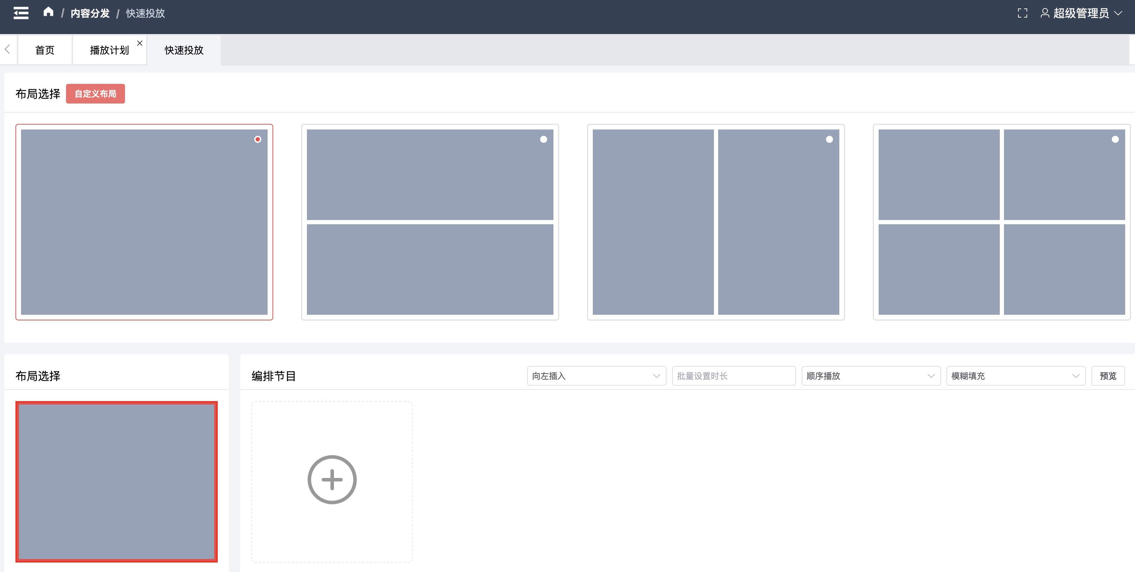Image resolution: width=1135 pixels, height=572 pixels.
Task: Open 模糊填充 dropdown
Action: [1016, 375]
